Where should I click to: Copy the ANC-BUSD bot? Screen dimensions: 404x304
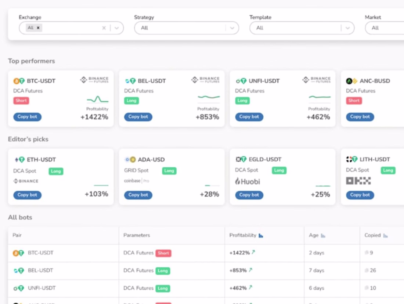[x=360, y=117]
